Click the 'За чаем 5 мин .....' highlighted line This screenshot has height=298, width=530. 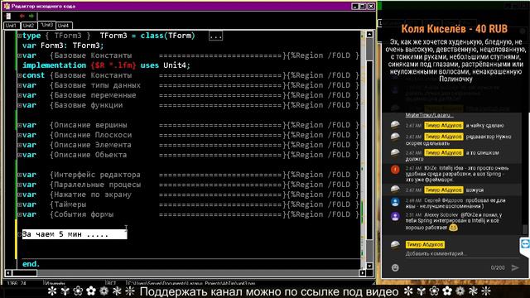coord(75,234)
